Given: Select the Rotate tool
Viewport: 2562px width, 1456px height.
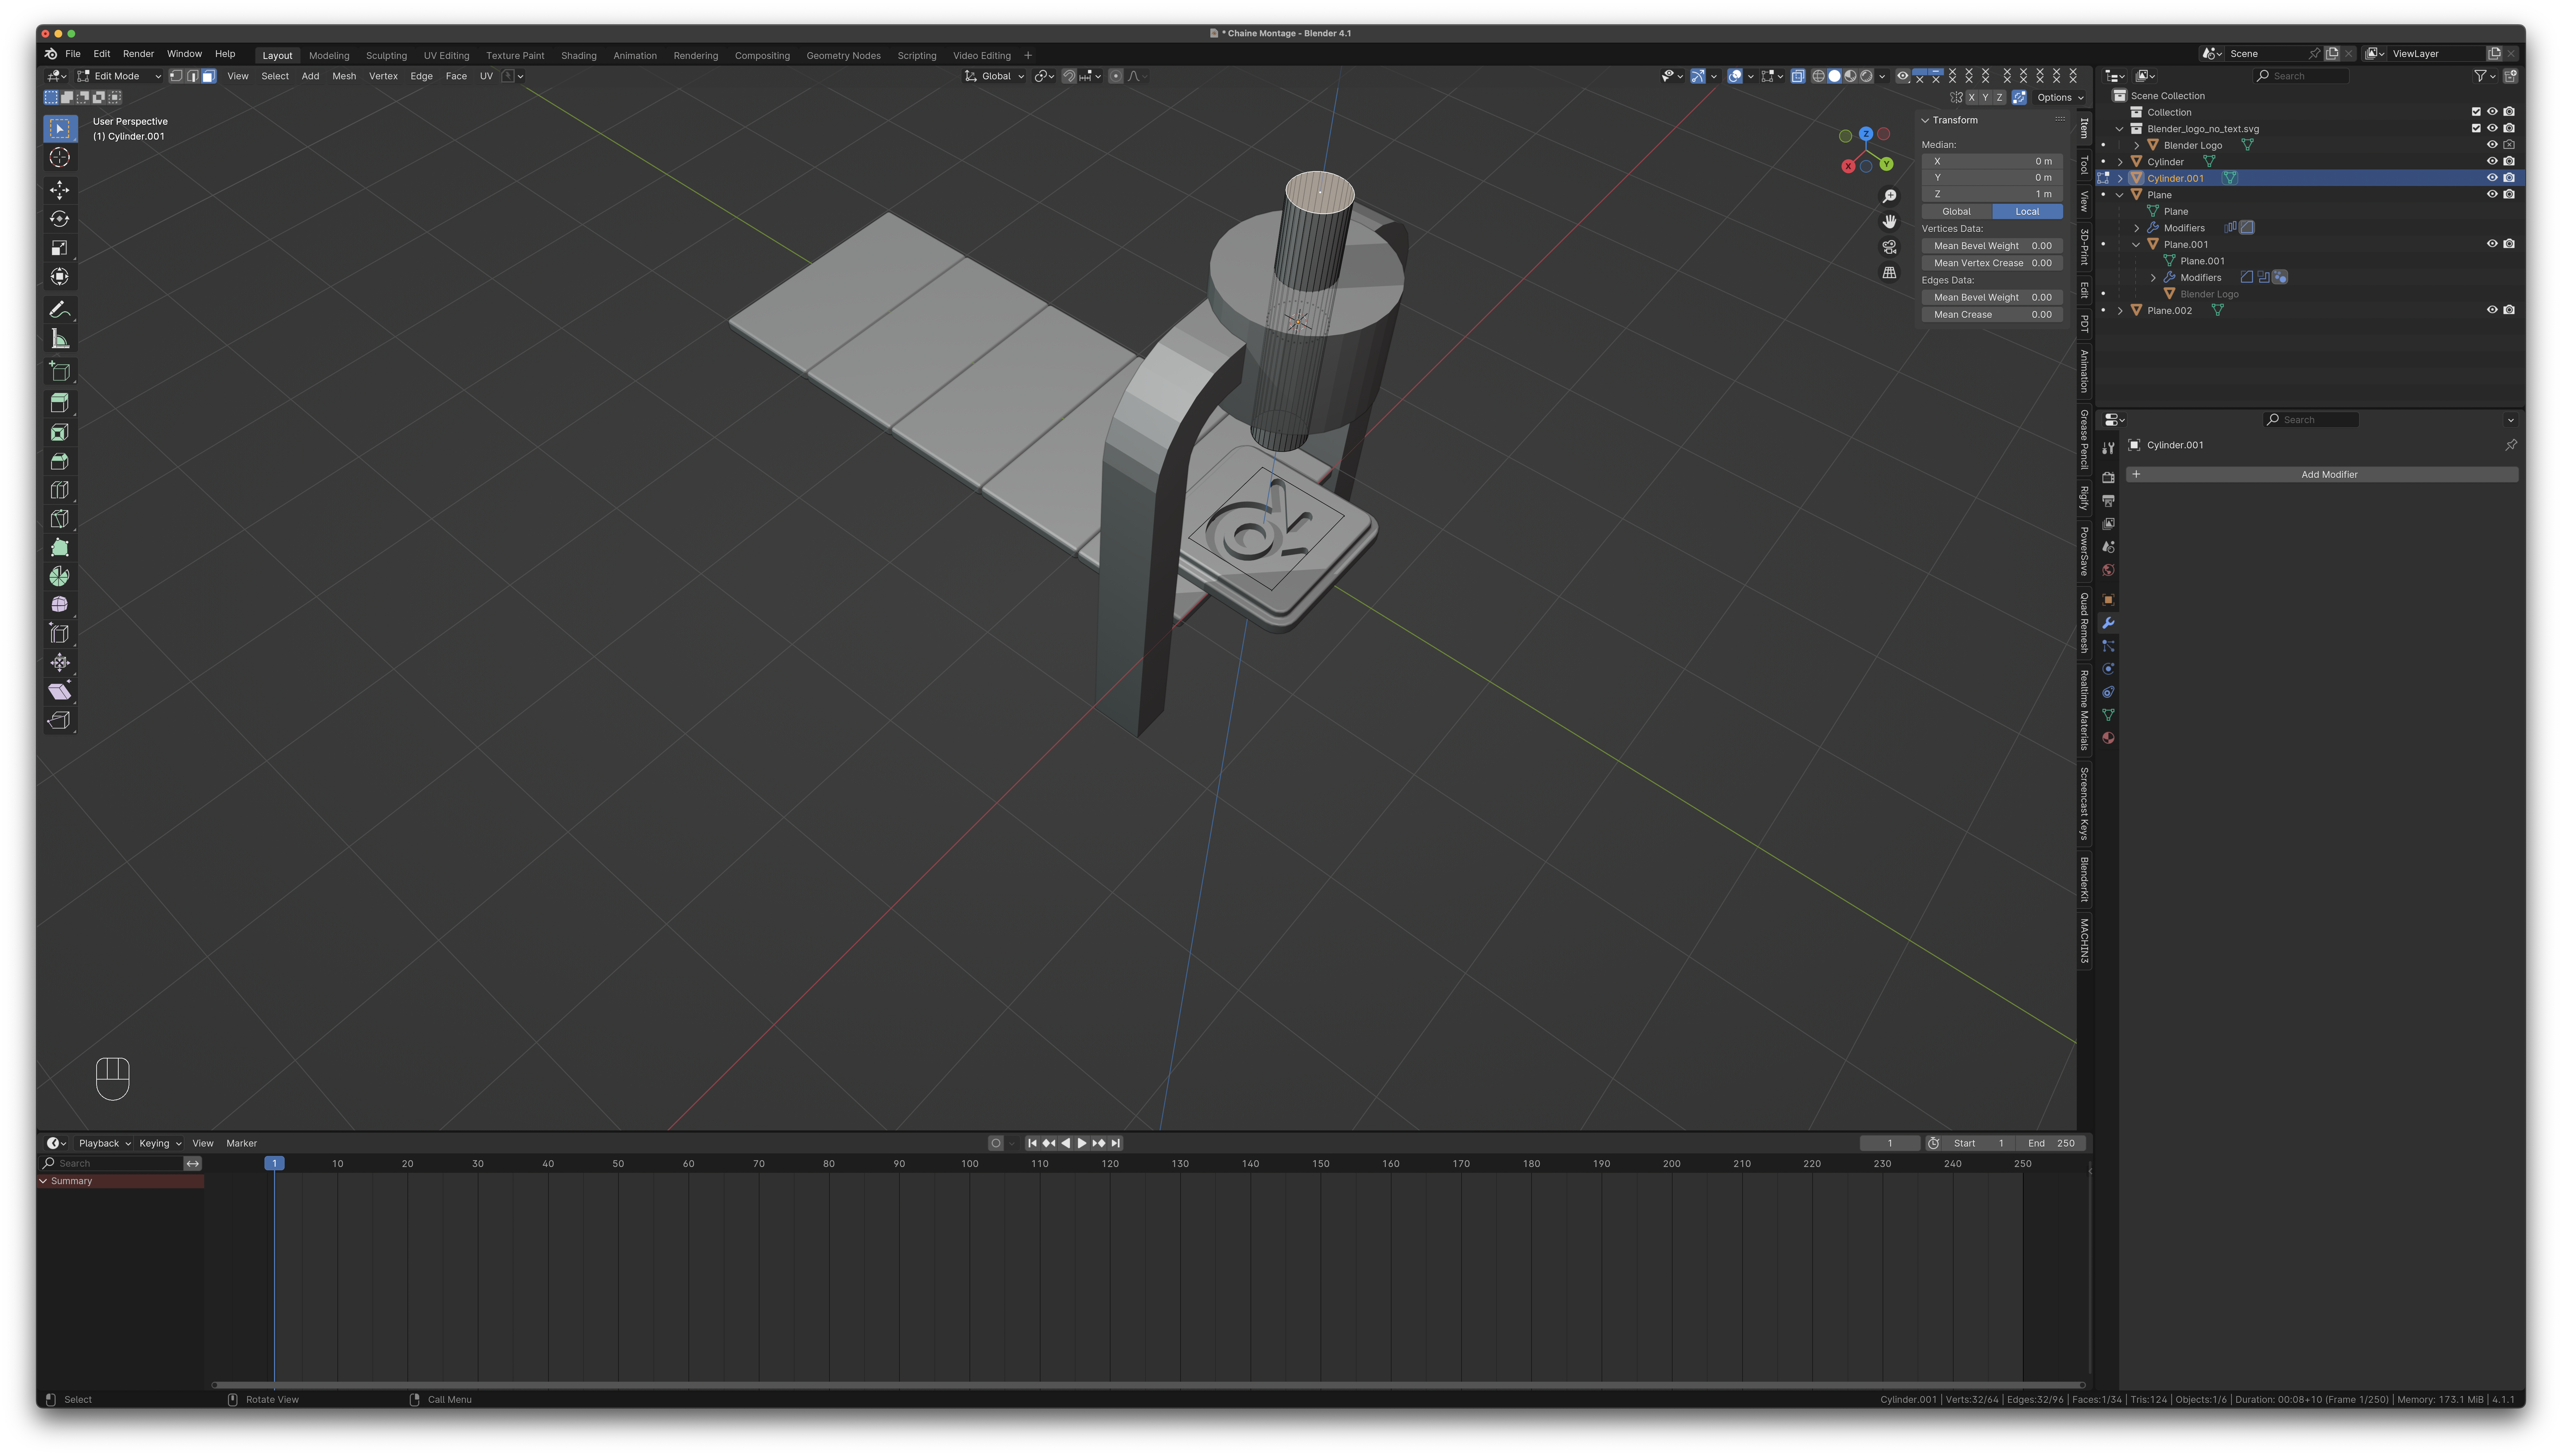Looking at the screenshot, I should 60,219.
